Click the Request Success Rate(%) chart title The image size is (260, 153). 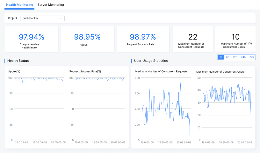coord(85,71)
